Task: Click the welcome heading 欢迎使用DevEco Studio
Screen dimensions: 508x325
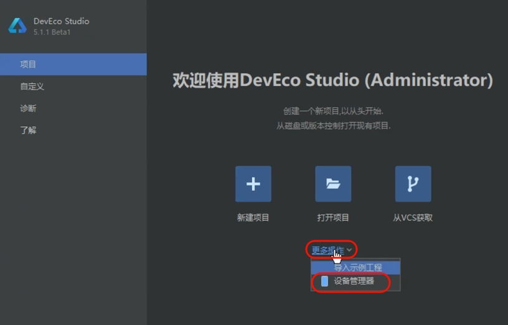Action: click(332, 80)
